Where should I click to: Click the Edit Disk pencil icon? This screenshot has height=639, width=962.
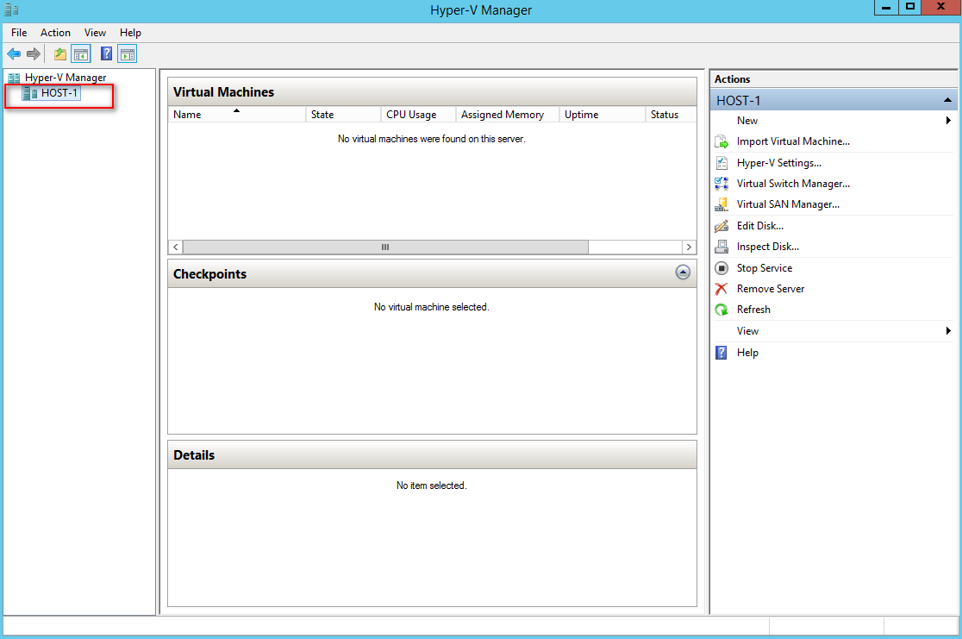721,226
